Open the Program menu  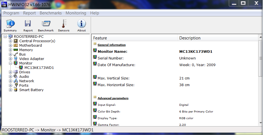(x=11, y=13)
